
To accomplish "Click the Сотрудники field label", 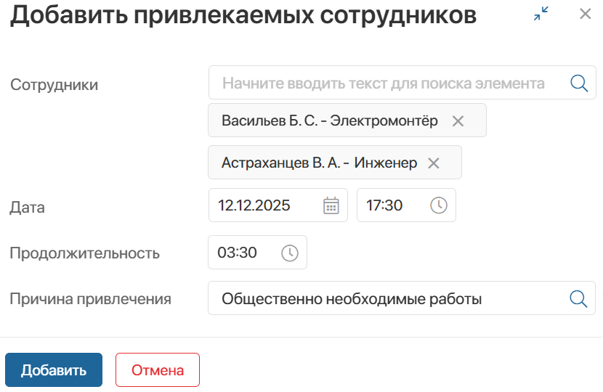I will click(54, 84).
